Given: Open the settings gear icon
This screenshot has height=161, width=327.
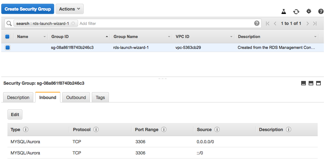Looking at the screenshot, I should (309, 12).
